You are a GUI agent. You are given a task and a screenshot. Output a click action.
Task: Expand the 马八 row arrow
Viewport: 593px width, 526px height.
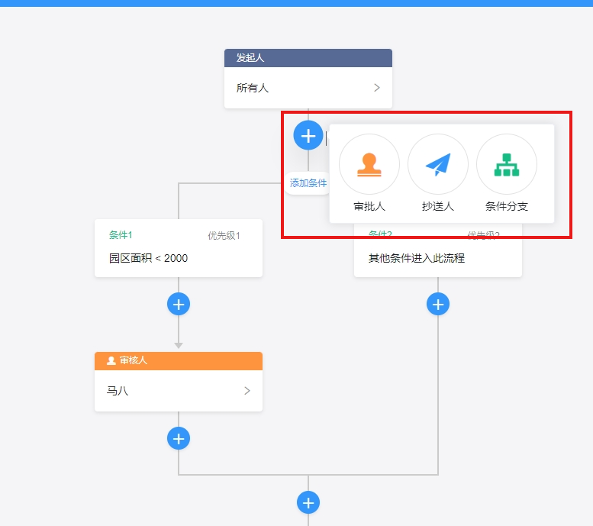click(x=247, y=391)
